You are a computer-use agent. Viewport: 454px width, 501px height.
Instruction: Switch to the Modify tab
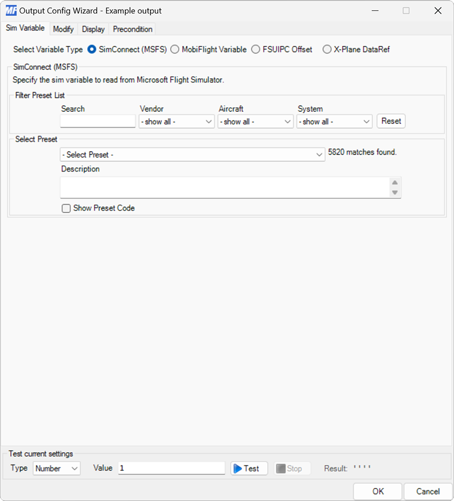tap(63, 29)
